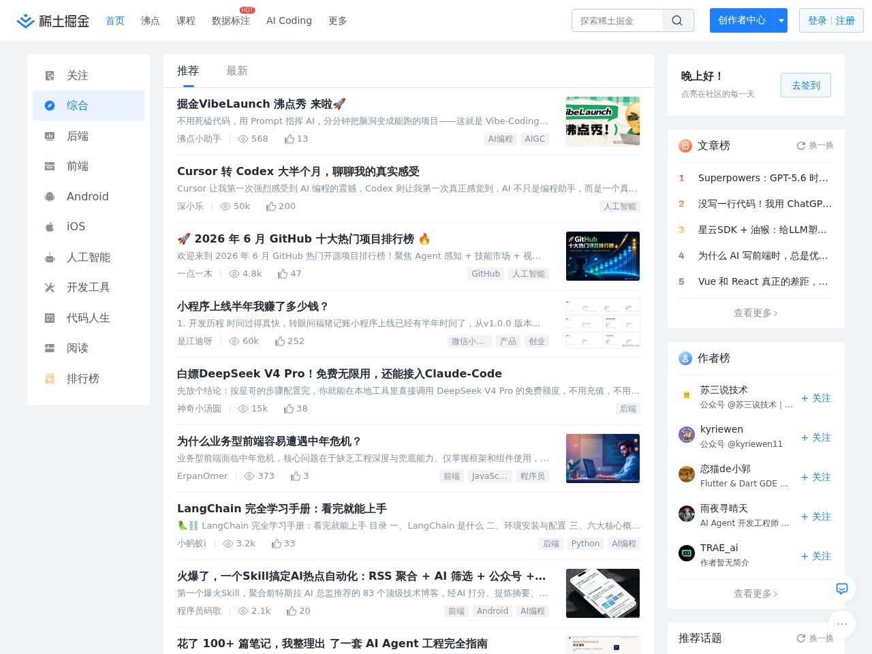Open the 数据标注 nav item
The height and width of the screenshot is (654, 872).
[231, 21]
